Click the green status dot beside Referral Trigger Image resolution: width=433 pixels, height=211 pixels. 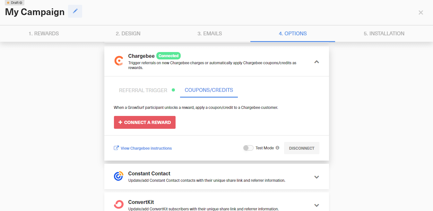pyautogui.click(x=173, y=90)
